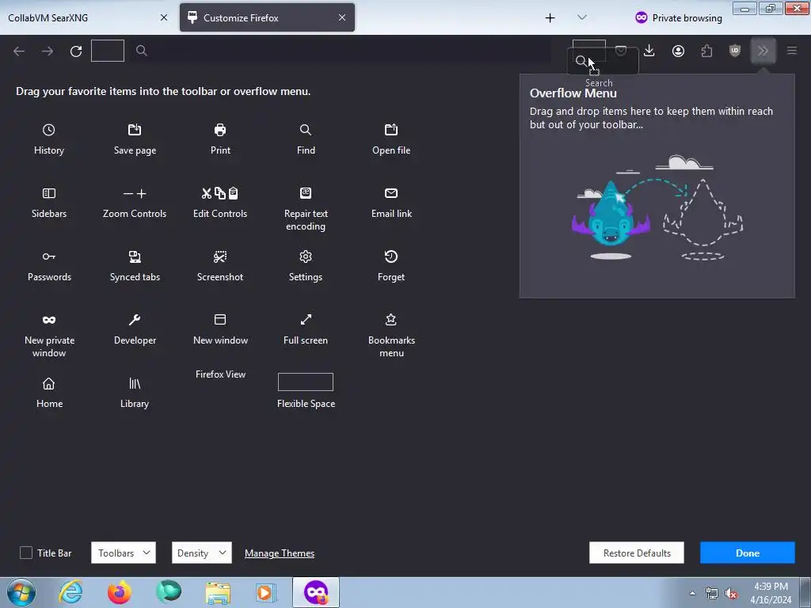
Task: Click the empty flexible space box in toolbar
Action: click(x=108, y=51)
